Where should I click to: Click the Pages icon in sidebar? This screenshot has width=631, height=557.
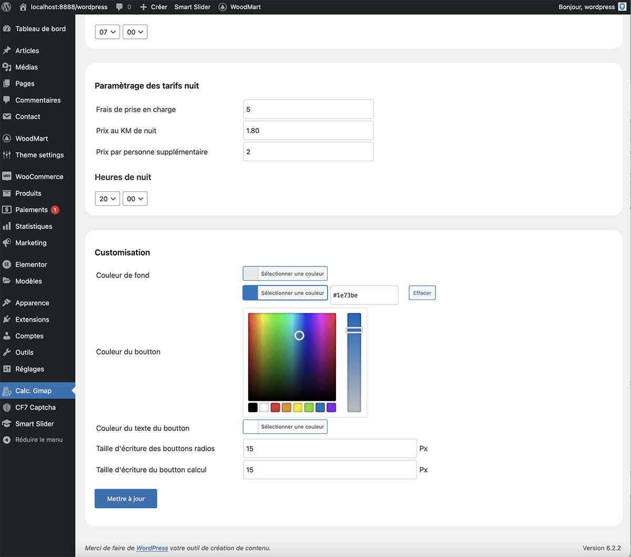coord(7,84)
